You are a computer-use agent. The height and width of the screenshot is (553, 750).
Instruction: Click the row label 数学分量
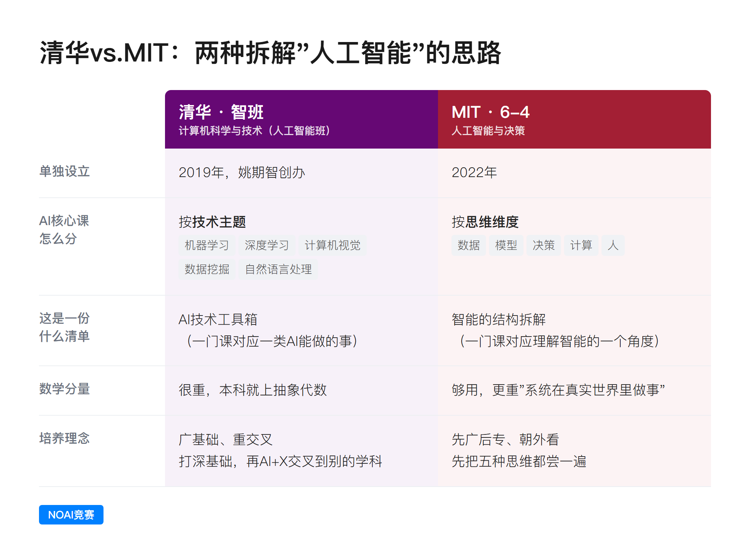pyautogui.click(x=64, y=389)
